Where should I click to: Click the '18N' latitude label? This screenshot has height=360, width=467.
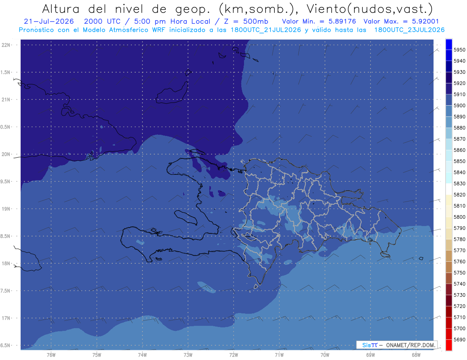tap(6, 263)
